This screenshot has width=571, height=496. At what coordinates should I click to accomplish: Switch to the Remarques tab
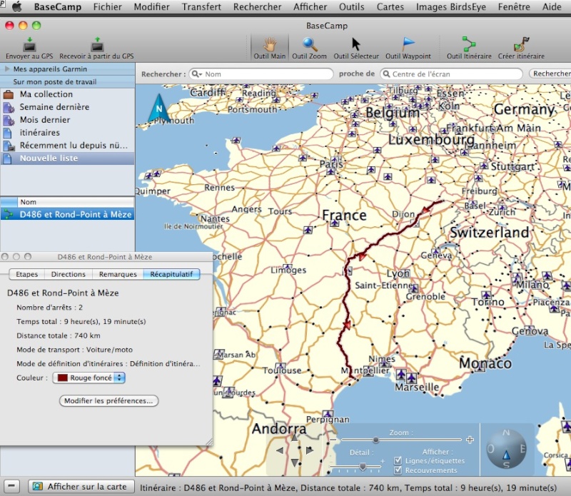118,274
